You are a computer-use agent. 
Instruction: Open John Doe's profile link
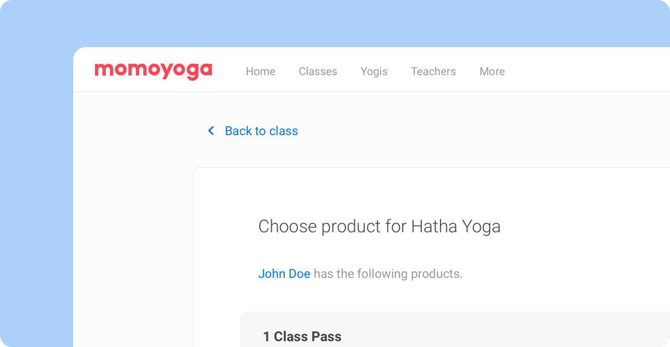[284, 273]
